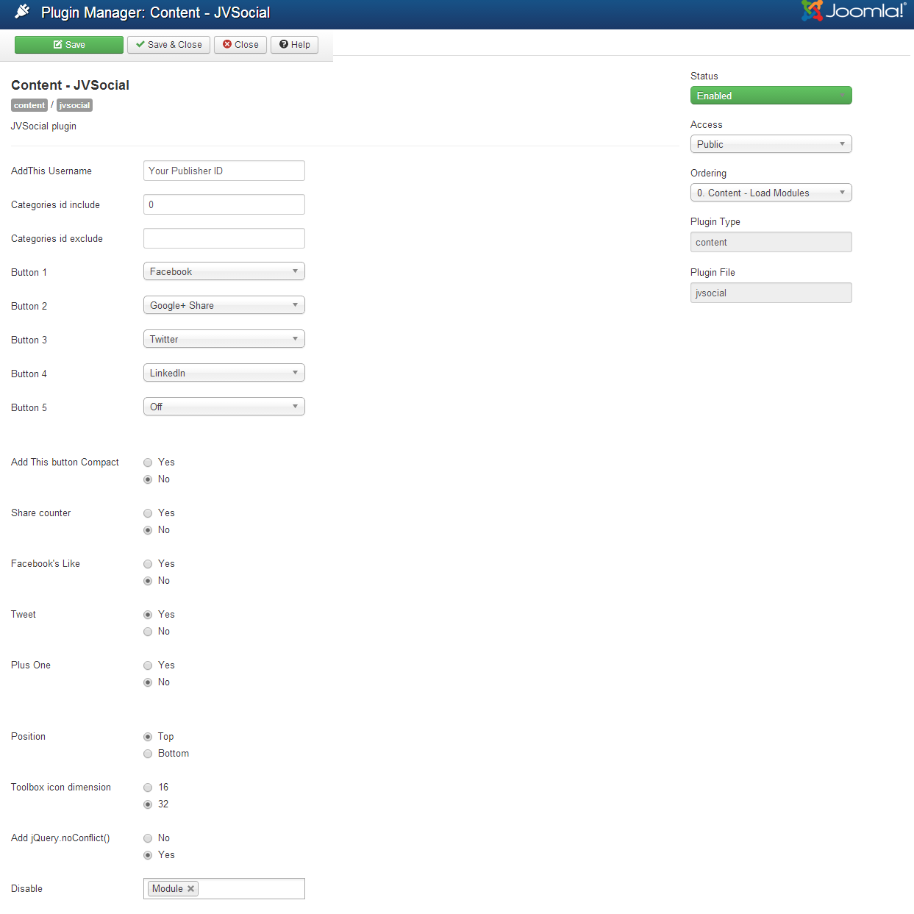Open the Button 2 Google+ Share dropdown
Viewport: 914px width, 914px height.
224,305
